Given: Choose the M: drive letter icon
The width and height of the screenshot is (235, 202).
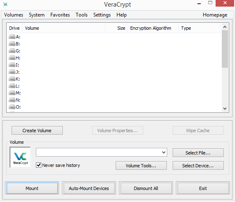Looking at the screenshot, I should pos(12,93).
